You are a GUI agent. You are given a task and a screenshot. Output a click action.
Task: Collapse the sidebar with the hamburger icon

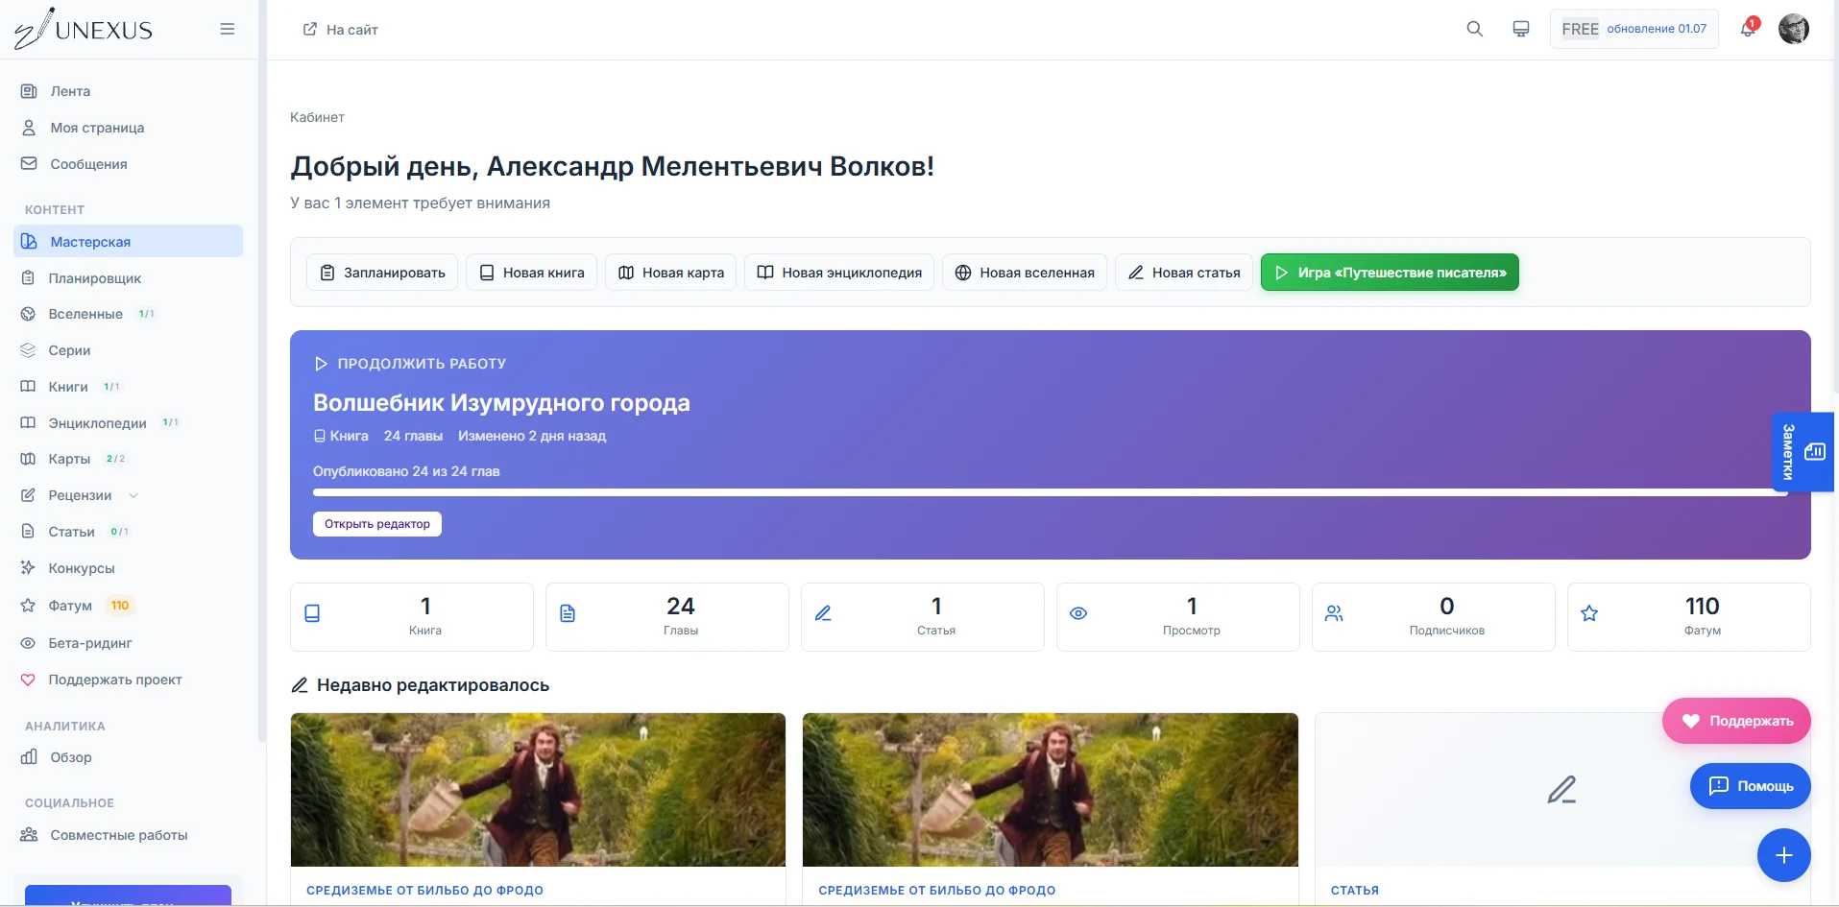[x=228, y=29]
